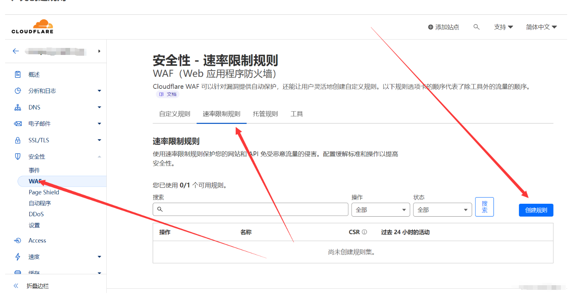The height and width of the screenshot is (300, 573).
Task: Click the 速度 lightning bolt icon
Action: [x=18, y=257]
